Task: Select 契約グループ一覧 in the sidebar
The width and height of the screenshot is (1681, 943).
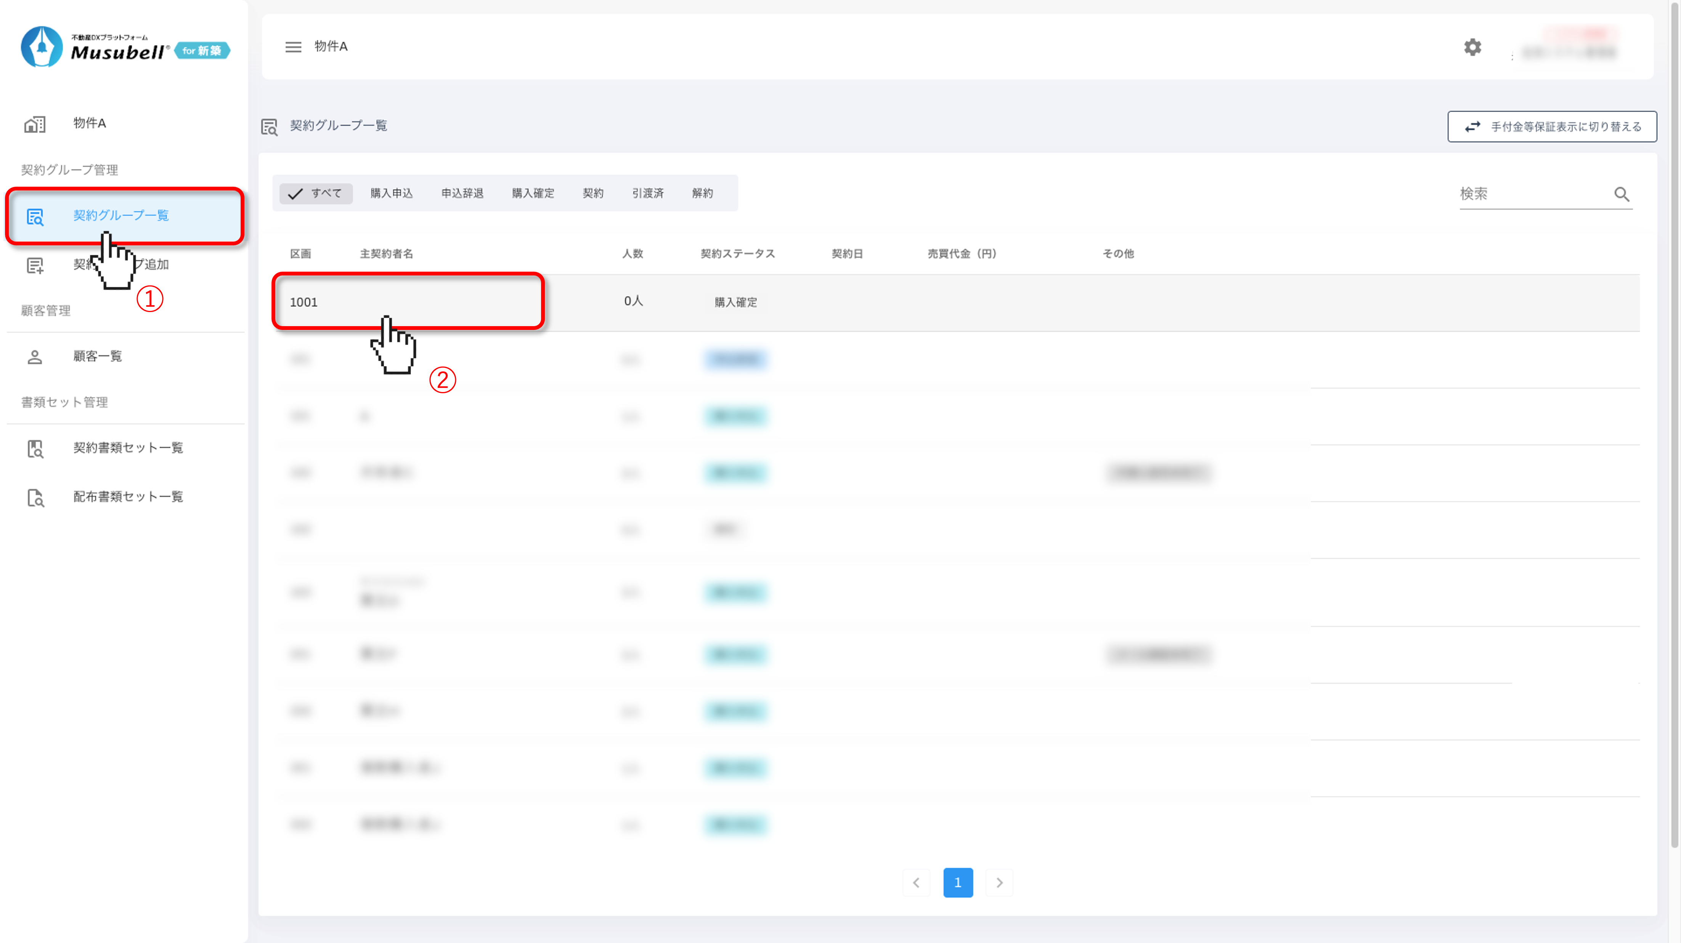Action: 121,216
